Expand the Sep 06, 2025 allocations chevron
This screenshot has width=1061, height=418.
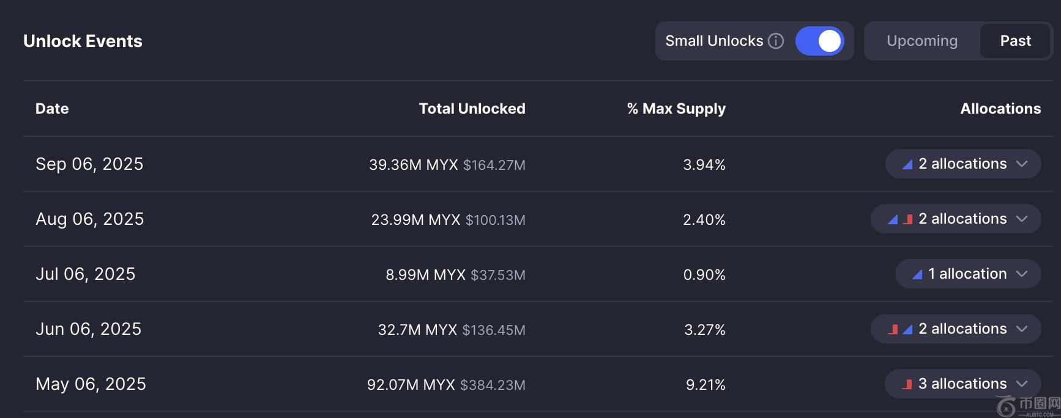point(1021,164)
